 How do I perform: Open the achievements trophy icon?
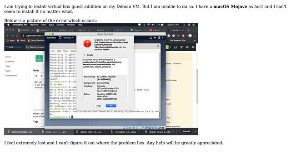point(181,47)
